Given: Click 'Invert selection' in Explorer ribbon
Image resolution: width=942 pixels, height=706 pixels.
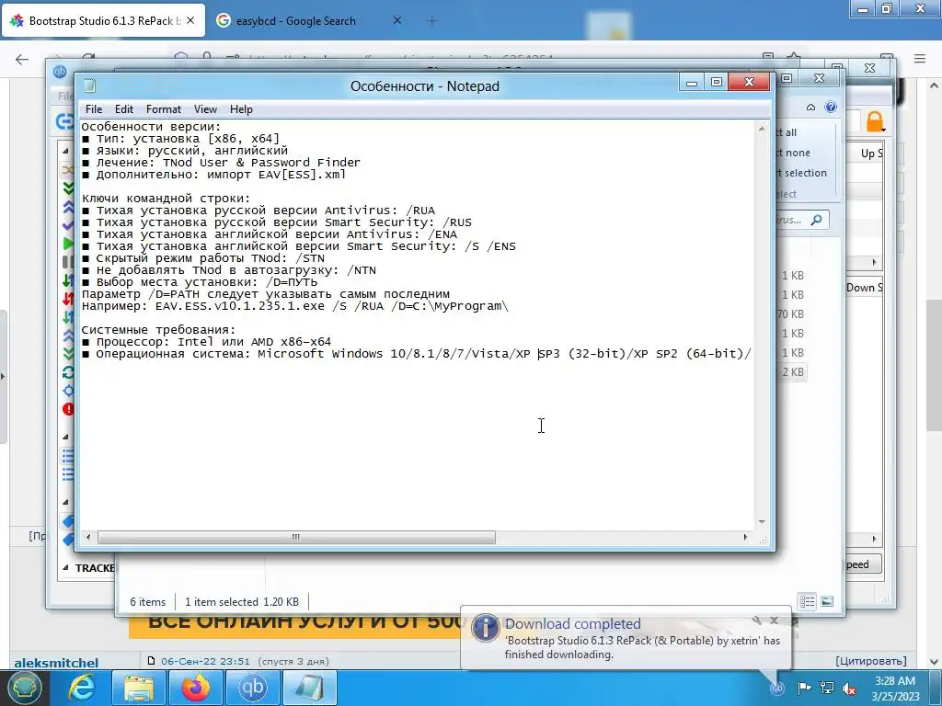Looking at the screenshot, I should point(801,173).
